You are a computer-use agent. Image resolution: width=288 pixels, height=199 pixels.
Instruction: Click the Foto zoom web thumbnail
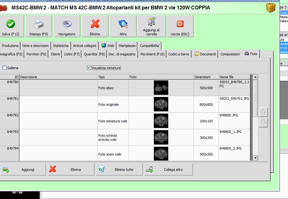[161, 154]
